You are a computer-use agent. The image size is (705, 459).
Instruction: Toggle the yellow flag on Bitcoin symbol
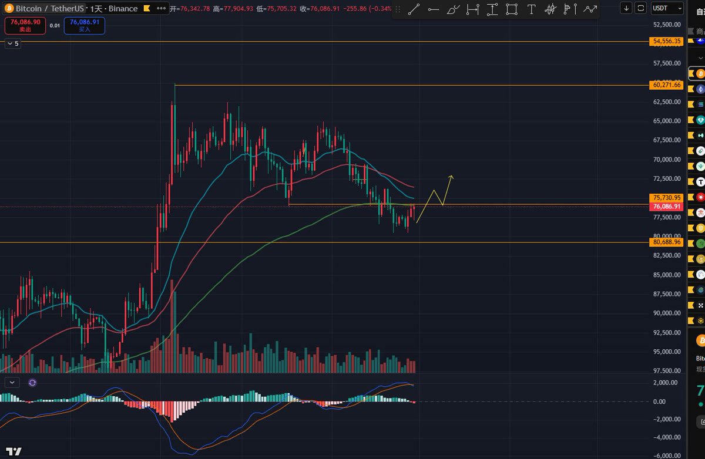click(147, 9)
